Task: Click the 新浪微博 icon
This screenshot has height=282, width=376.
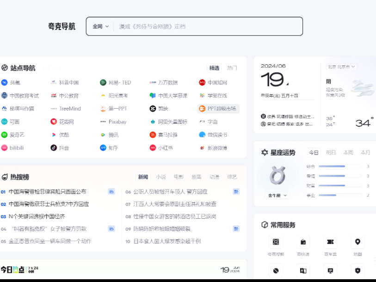Action: click(202, 148)
